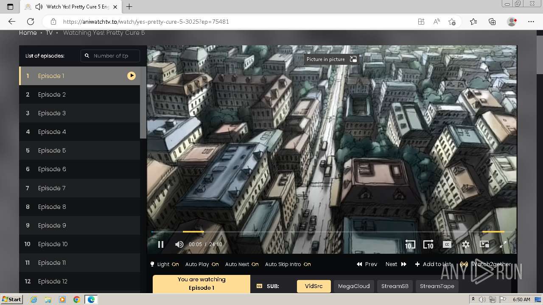
Task: Open browser Settings and more menu
Action: pyautogui.click(x=531, y=22)
